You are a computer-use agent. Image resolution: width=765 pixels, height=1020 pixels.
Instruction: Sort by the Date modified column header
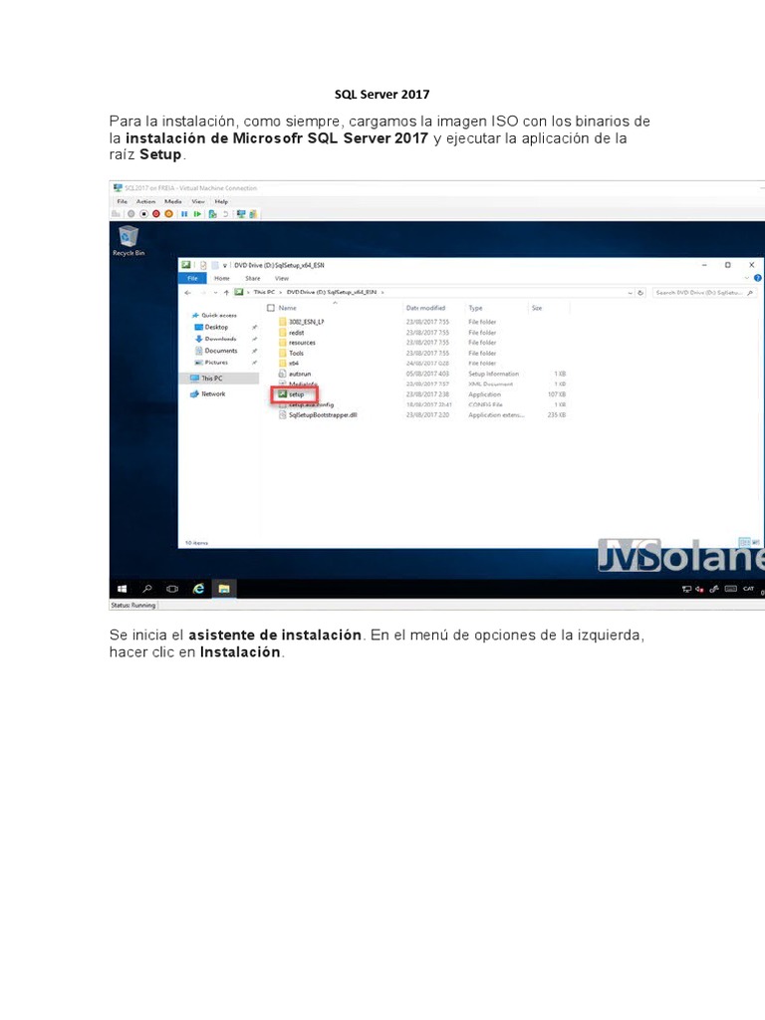[x=425, y=308]
